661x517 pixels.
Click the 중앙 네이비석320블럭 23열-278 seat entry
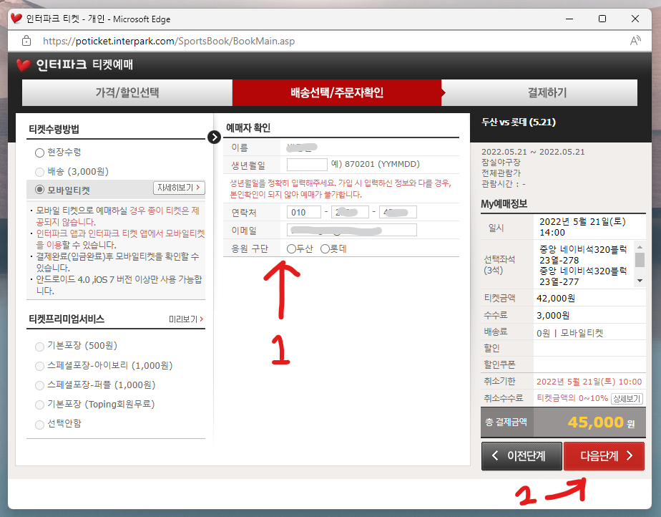click(x=583, y=255)
